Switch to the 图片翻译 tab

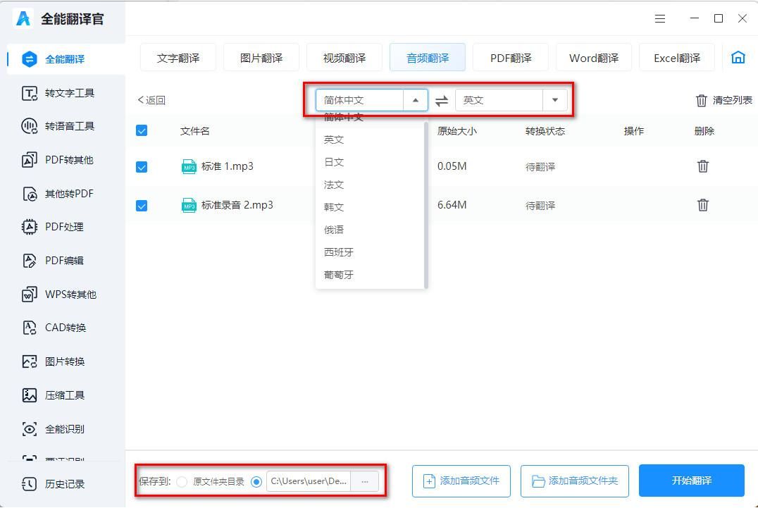261,58
